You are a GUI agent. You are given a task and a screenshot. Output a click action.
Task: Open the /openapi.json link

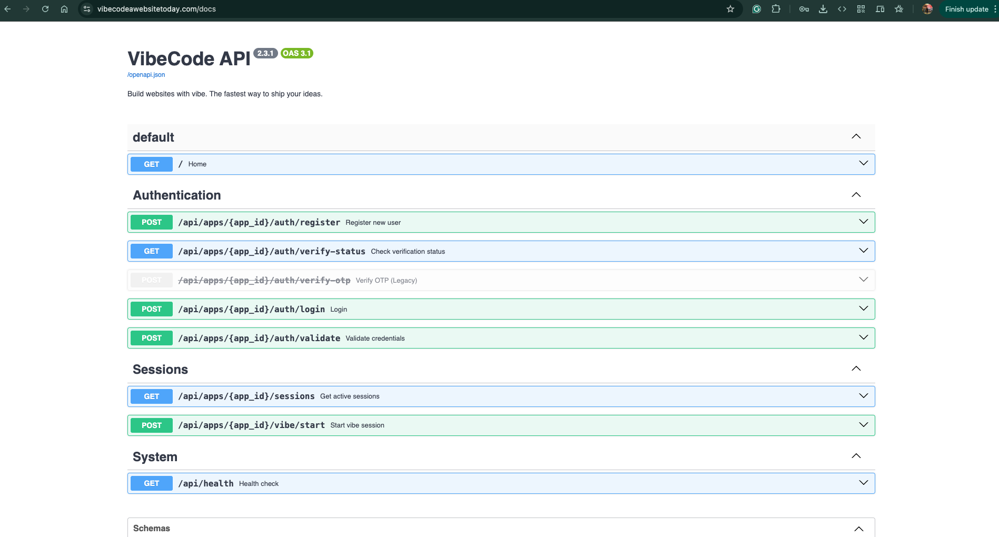[145, 75]
